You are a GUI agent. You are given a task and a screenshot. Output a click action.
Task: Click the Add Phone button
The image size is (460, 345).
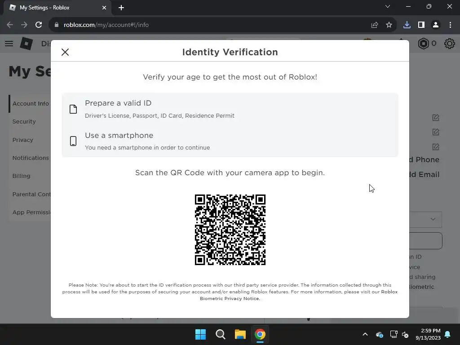[425, 159]
